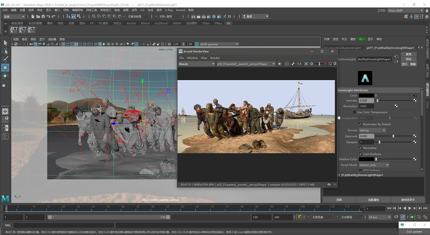
Task: Pick the Paint selection tool
Action: 5,59
